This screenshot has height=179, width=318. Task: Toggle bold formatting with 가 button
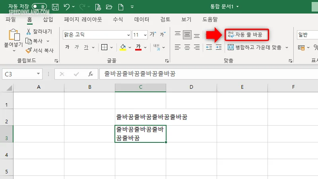67,47
